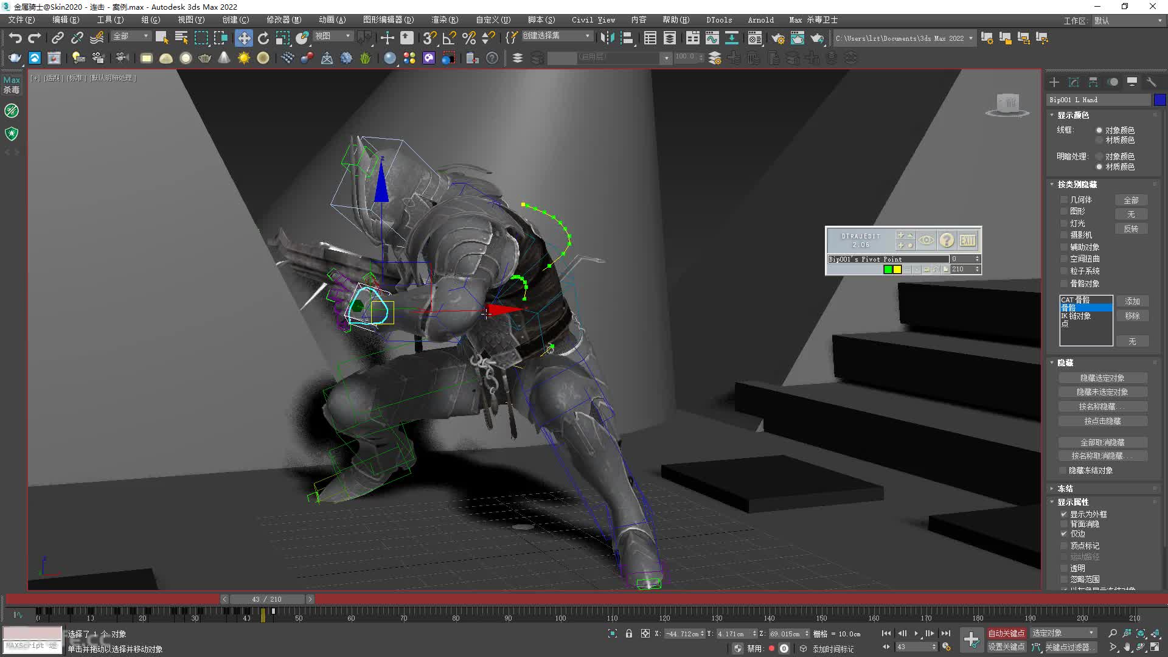
Task: Open the 动画(A) menu
Action: point(332,20)
